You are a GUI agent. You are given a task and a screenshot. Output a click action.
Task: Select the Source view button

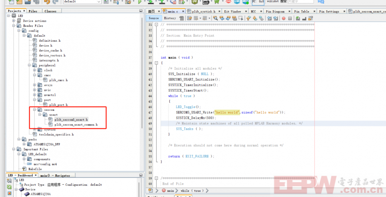[x=154, y=18]
